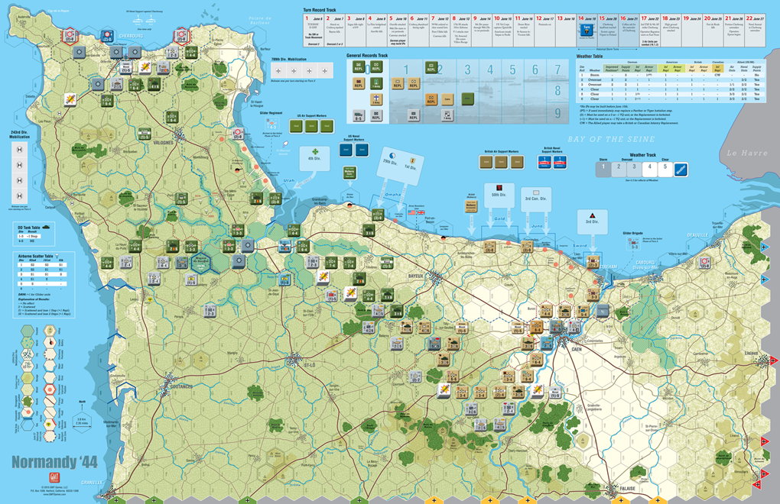
Task: Select Turn 5 June 10 box
Action: [x=398, y=31]
